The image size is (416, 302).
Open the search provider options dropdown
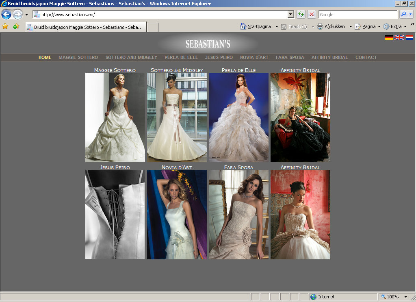(x=410, y=14)
